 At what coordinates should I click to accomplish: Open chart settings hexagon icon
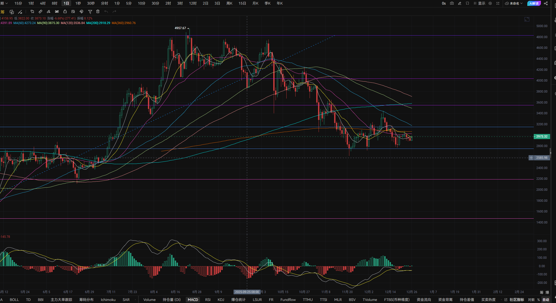click(x=490, y=3)
